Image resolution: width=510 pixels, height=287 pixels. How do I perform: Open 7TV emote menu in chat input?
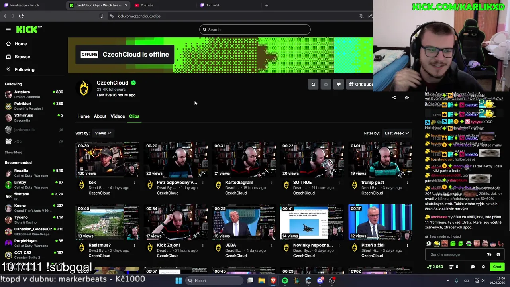click(489, 254)
